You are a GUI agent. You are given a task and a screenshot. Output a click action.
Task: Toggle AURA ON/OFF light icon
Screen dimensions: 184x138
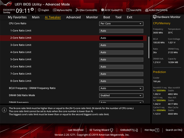[147, 10]
